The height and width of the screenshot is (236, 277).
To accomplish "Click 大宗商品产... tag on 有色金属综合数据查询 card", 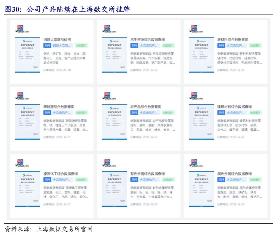I will click(149, 180).
